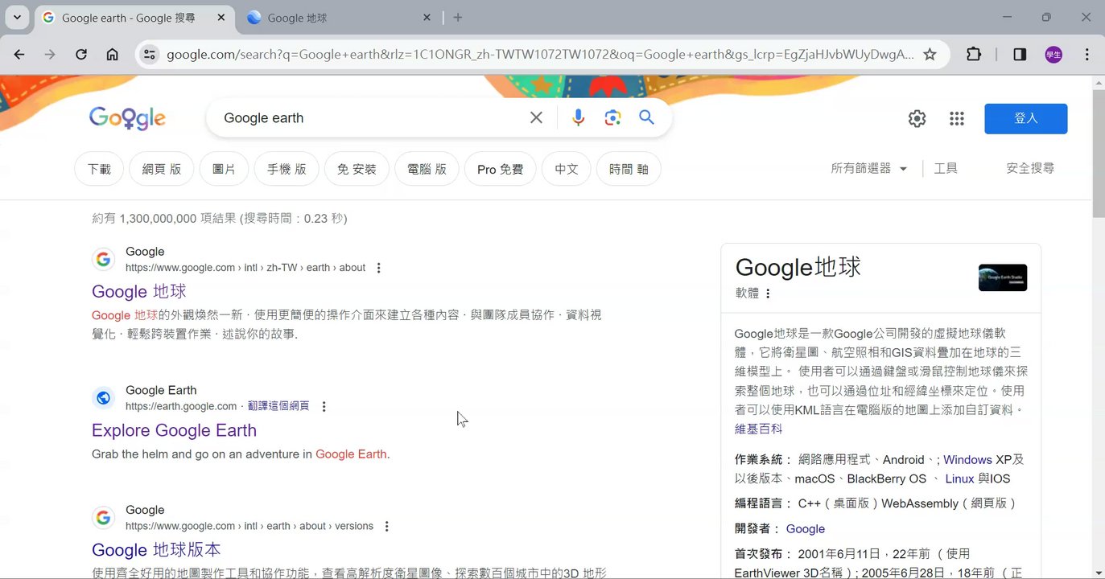Bookmark this page with the star icon

(x=930, y=55)
